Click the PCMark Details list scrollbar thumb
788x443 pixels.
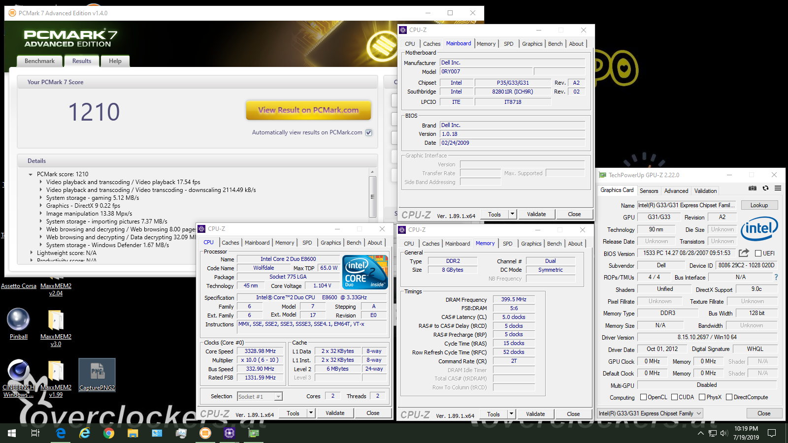(x=372, y=196)
